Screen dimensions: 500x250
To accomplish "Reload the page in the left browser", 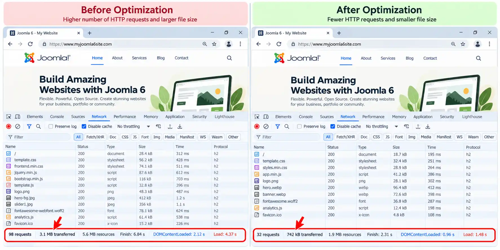I will coord(30,44).
